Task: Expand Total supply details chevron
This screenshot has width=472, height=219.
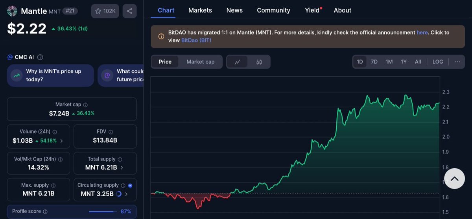Action: coord(122,167)
